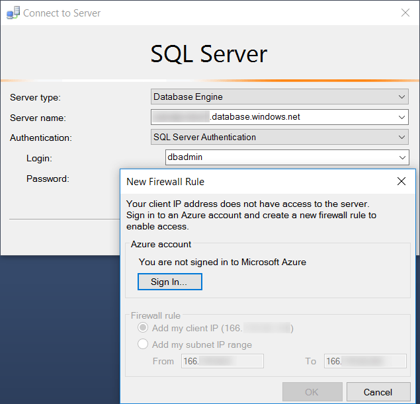Click the Sign In button

[x=170, y=282]
